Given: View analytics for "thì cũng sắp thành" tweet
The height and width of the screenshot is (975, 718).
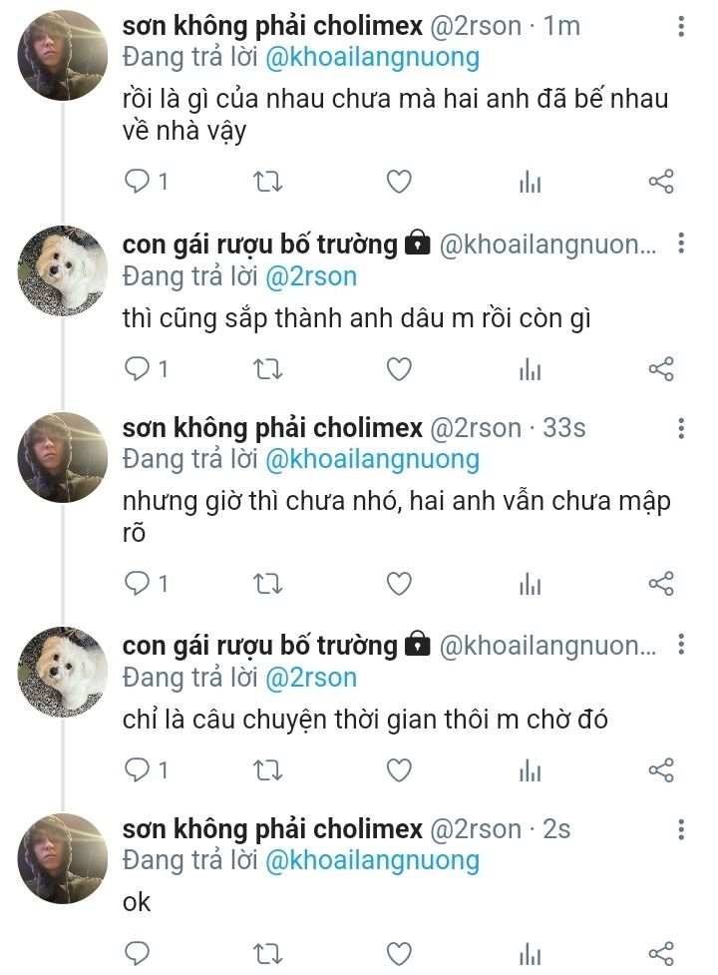Looking at the screenshot, I should [x=530, y=370].
